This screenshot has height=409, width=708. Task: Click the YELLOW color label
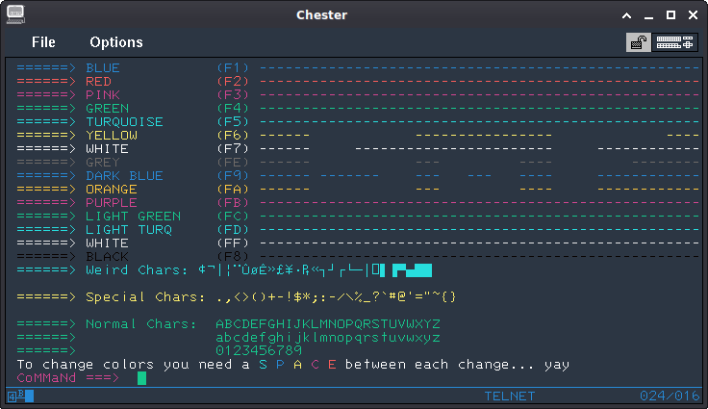112,135
